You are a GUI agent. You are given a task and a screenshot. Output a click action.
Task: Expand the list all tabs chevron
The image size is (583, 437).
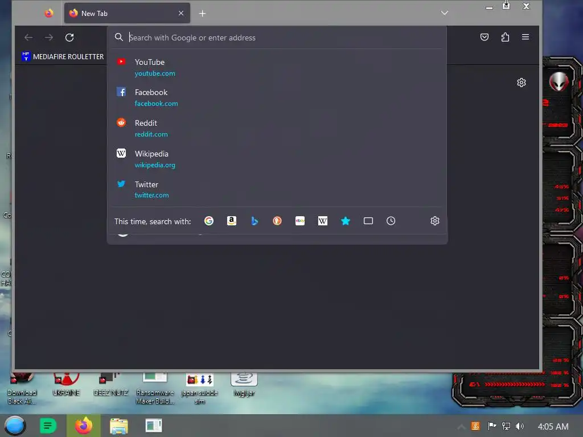(444, 13)
